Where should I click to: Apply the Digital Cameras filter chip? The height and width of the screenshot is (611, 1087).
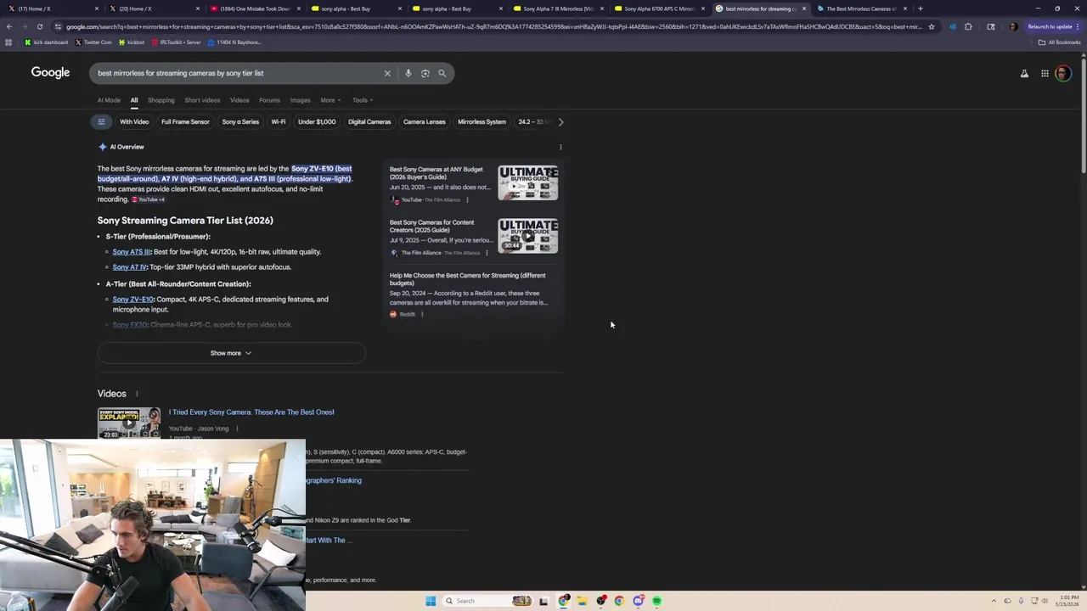[369, 121]
